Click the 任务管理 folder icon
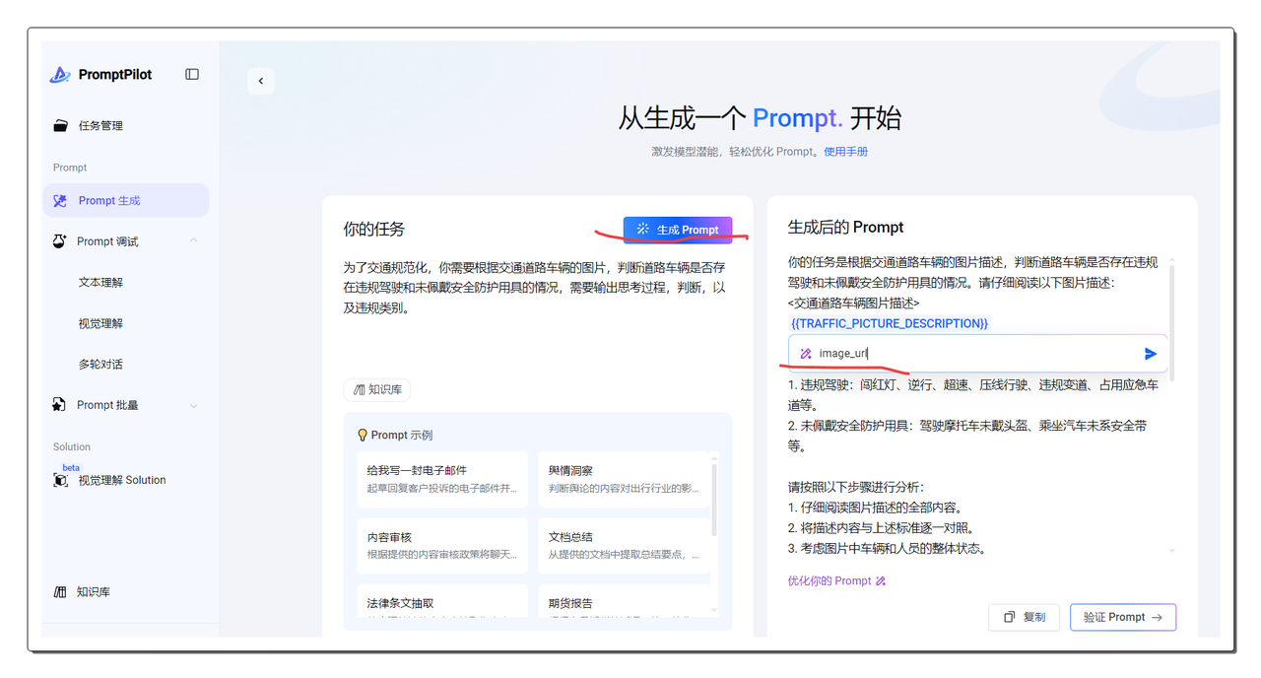Viewport: 1261px width, 678px height. 61,126
